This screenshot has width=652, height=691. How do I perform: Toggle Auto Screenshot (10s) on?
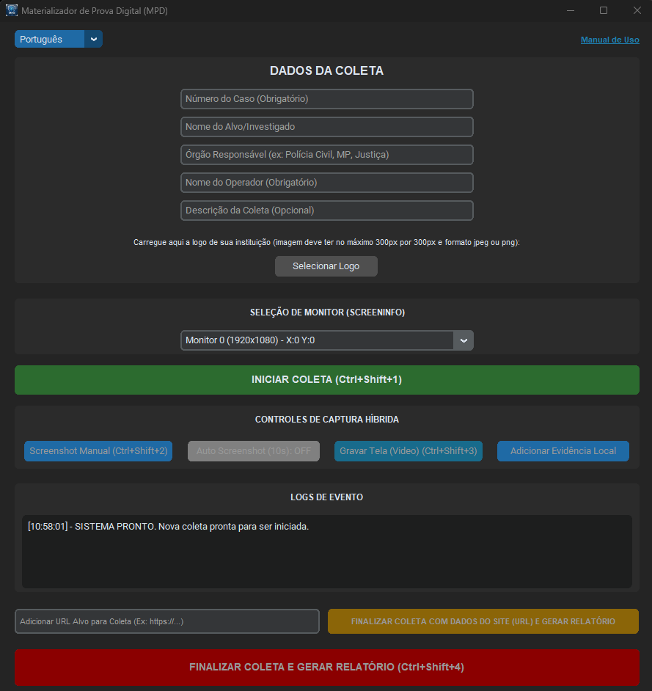(253, 451)
